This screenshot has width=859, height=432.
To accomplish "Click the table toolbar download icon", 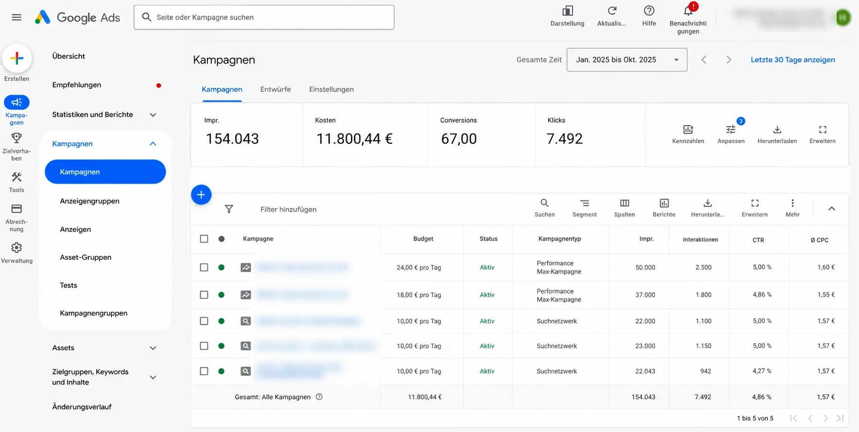I will (x=707, y=203).
